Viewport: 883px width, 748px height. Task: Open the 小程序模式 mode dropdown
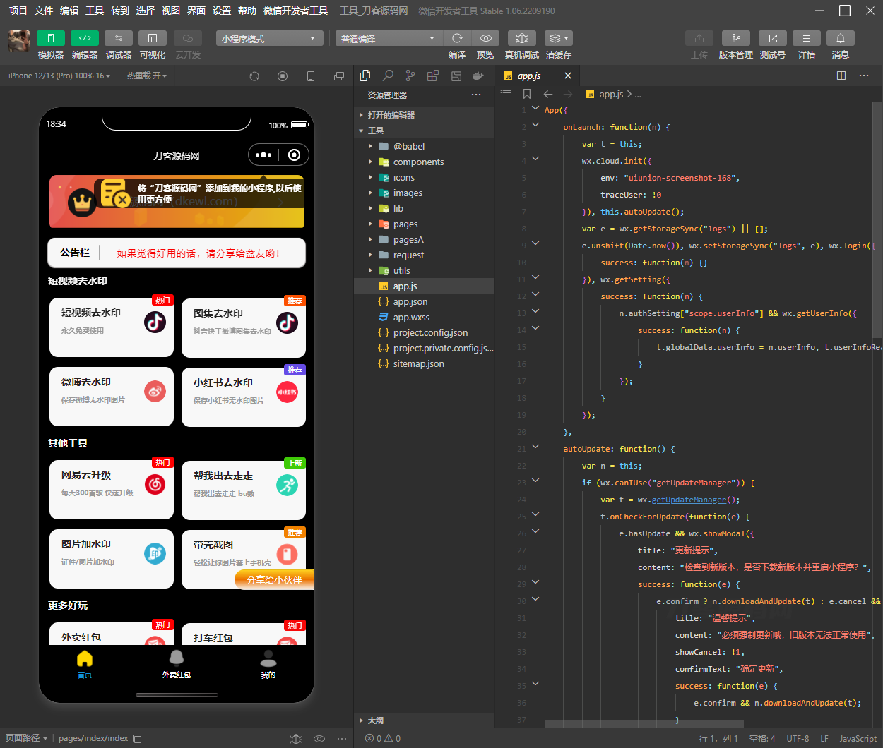click(x=269, y=39)
